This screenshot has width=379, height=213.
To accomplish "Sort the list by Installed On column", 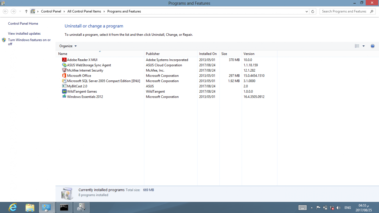I will [x=208, y=54].
